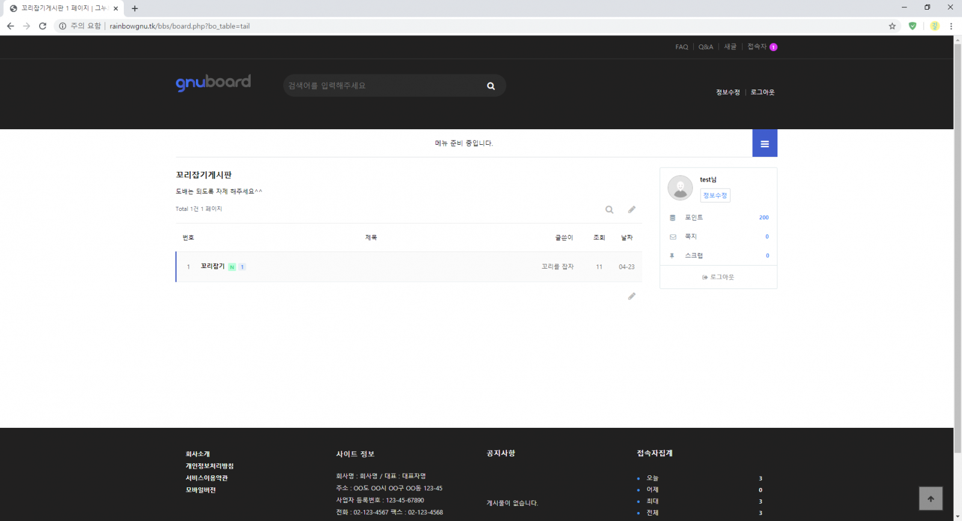This screenshot has height=521, width=962.
Task: Open 개인정보처리방침 in the footer
Action: [x=209, y=466]
